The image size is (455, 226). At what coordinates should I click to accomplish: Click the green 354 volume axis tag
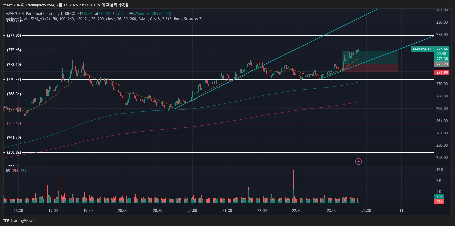pos(439,197)
